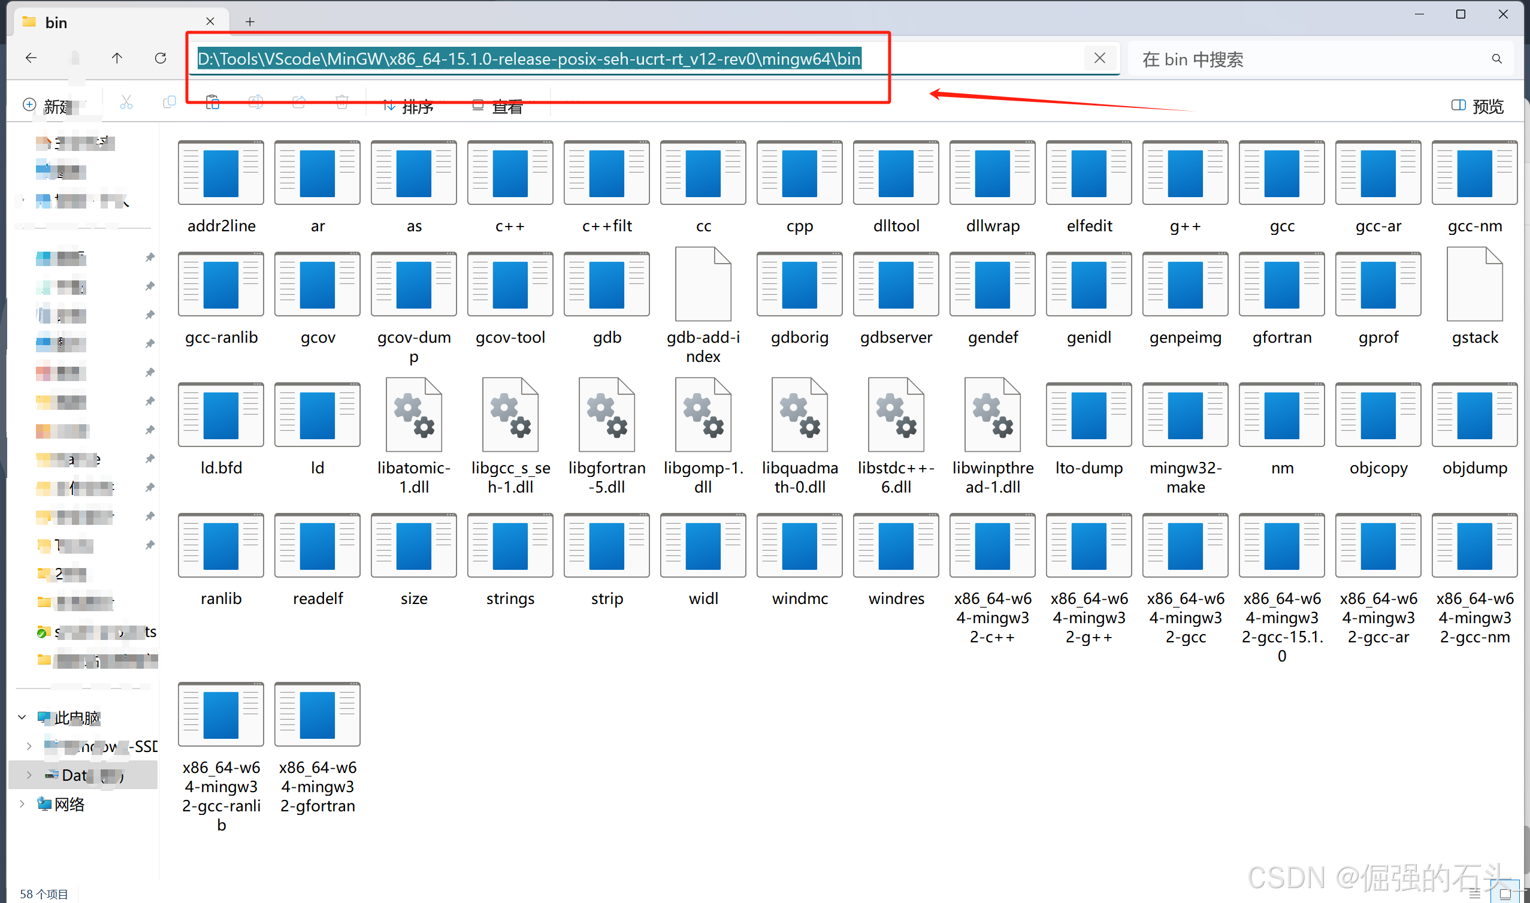Click the paste clipboard toolbar icon
The image size is (1530, 903).
[x=212, y=102]
